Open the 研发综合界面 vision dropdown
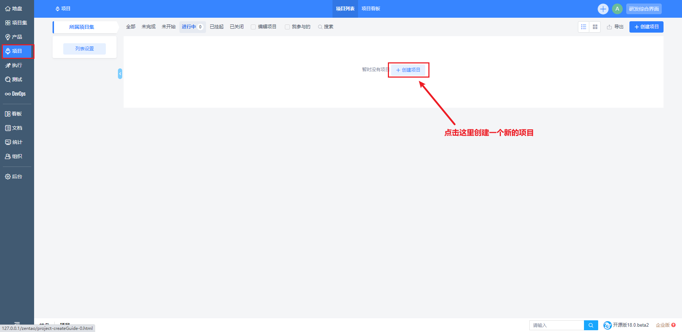682x332 pixels. (x=644, y=9)
